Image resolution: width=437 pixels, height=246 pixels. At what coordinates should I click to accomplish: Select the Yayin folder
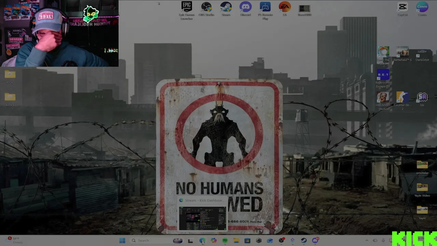click(x=422, y=213)
